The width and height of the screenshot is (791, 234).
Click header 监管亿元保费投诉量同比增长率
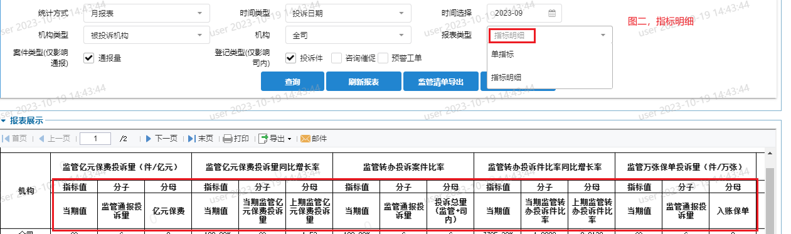coord(262,167)
